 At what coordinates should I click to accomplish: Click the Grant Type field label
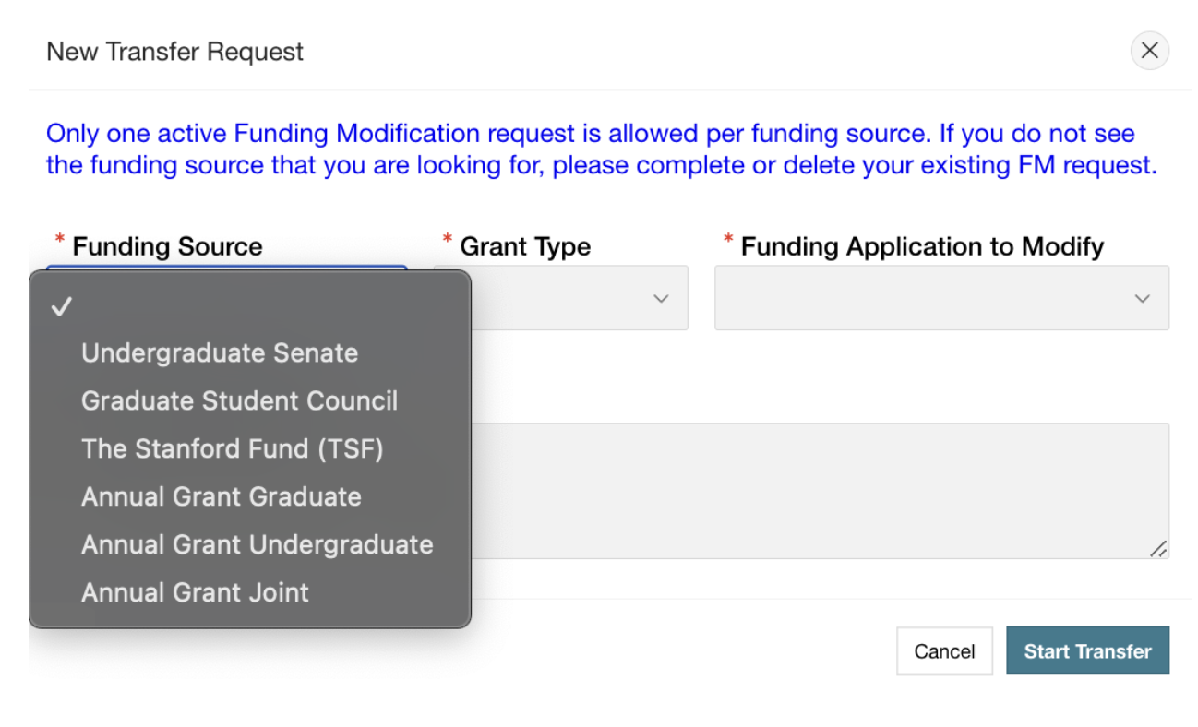(x=525, y=246)
